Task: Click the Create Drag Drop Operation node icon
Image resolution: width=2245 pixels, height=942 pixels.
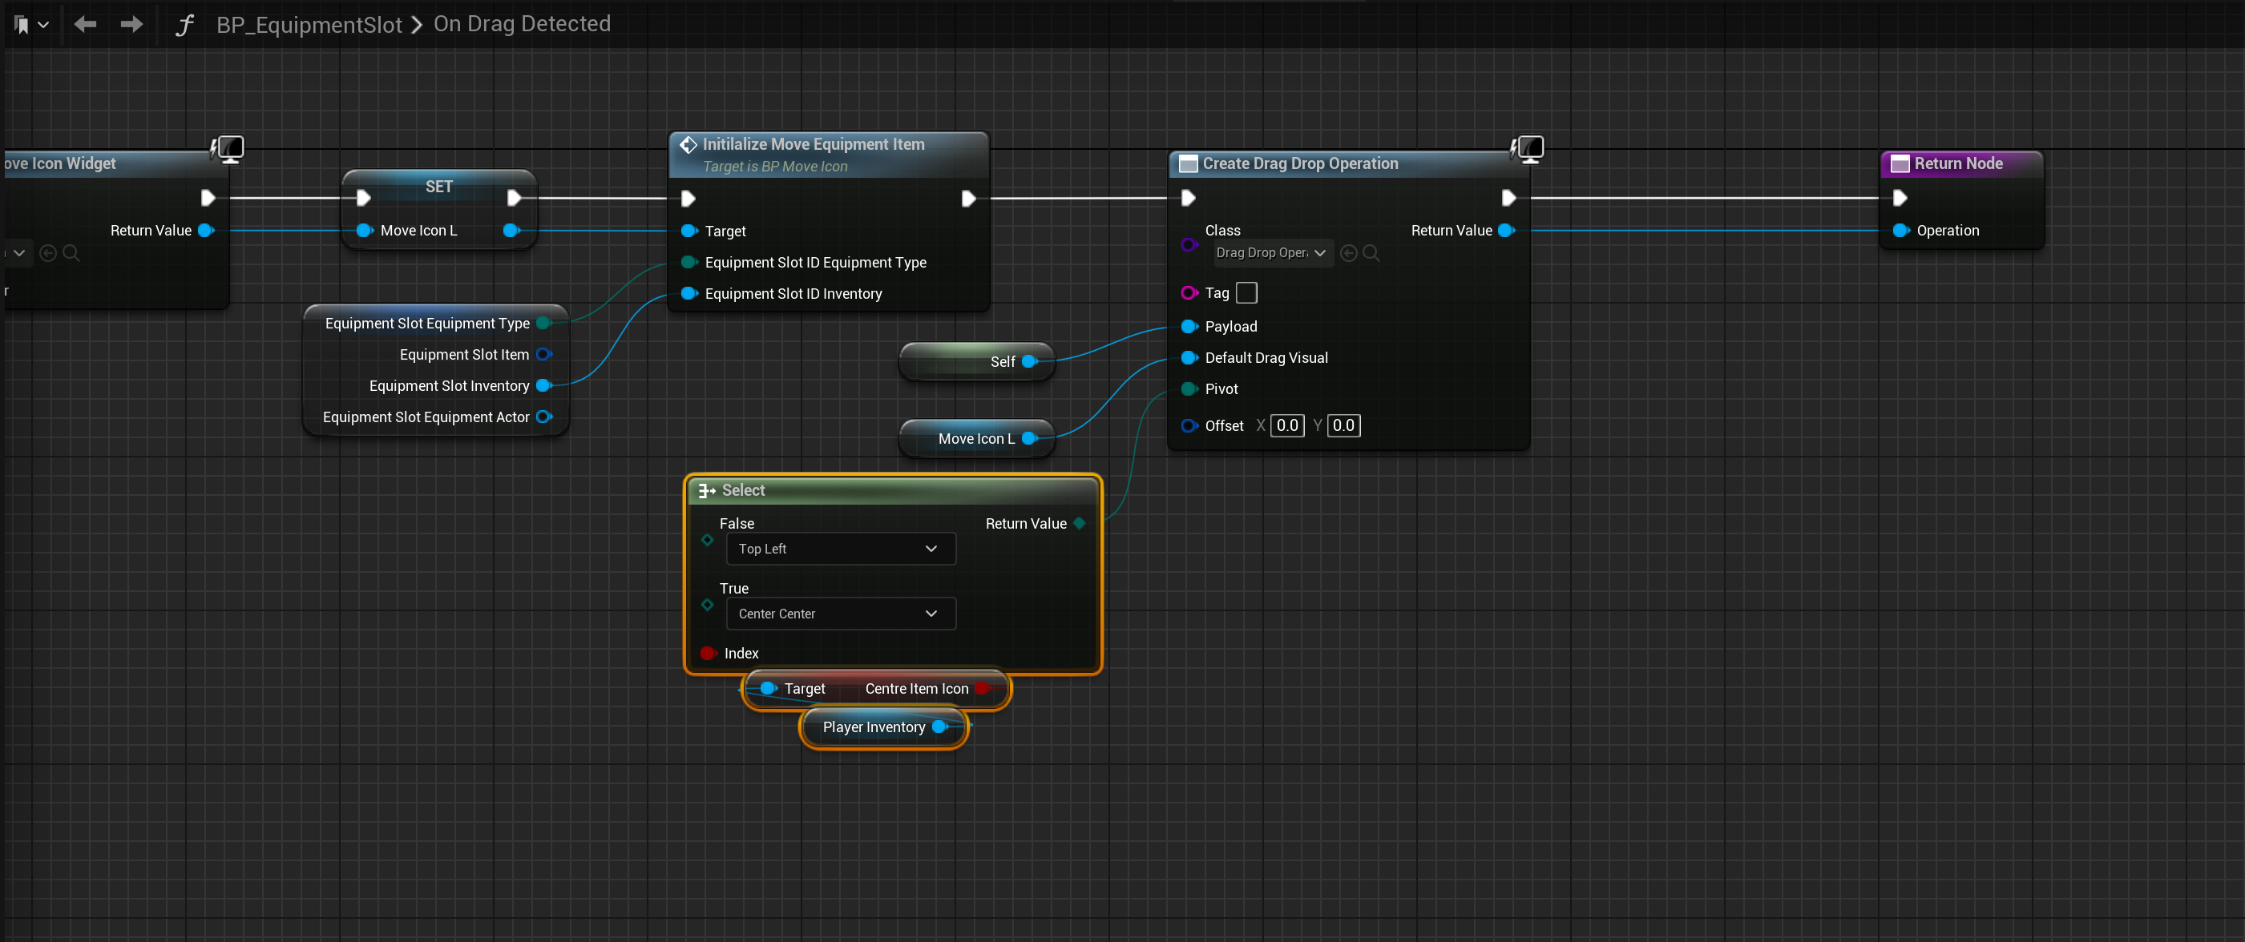Action: click(1187, 163)
